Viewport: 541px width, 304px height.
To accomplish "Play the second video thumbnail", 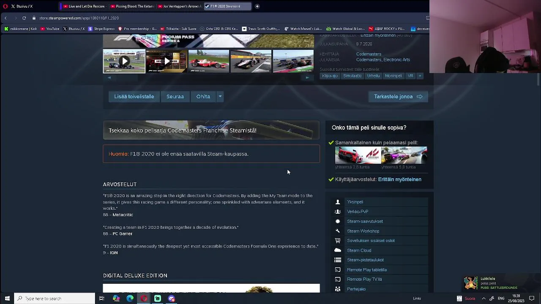I will coord(167,61).
